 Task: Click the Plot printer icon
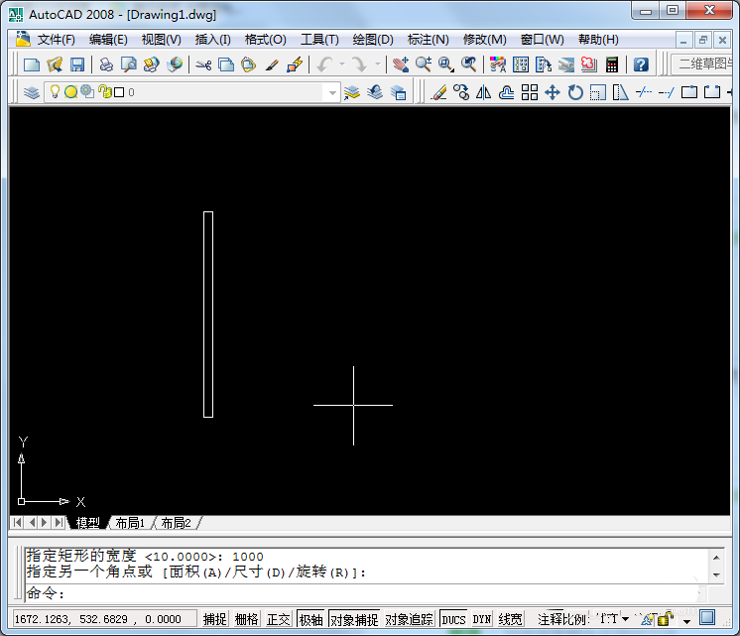pyautogui.click(x=106, y=64)
